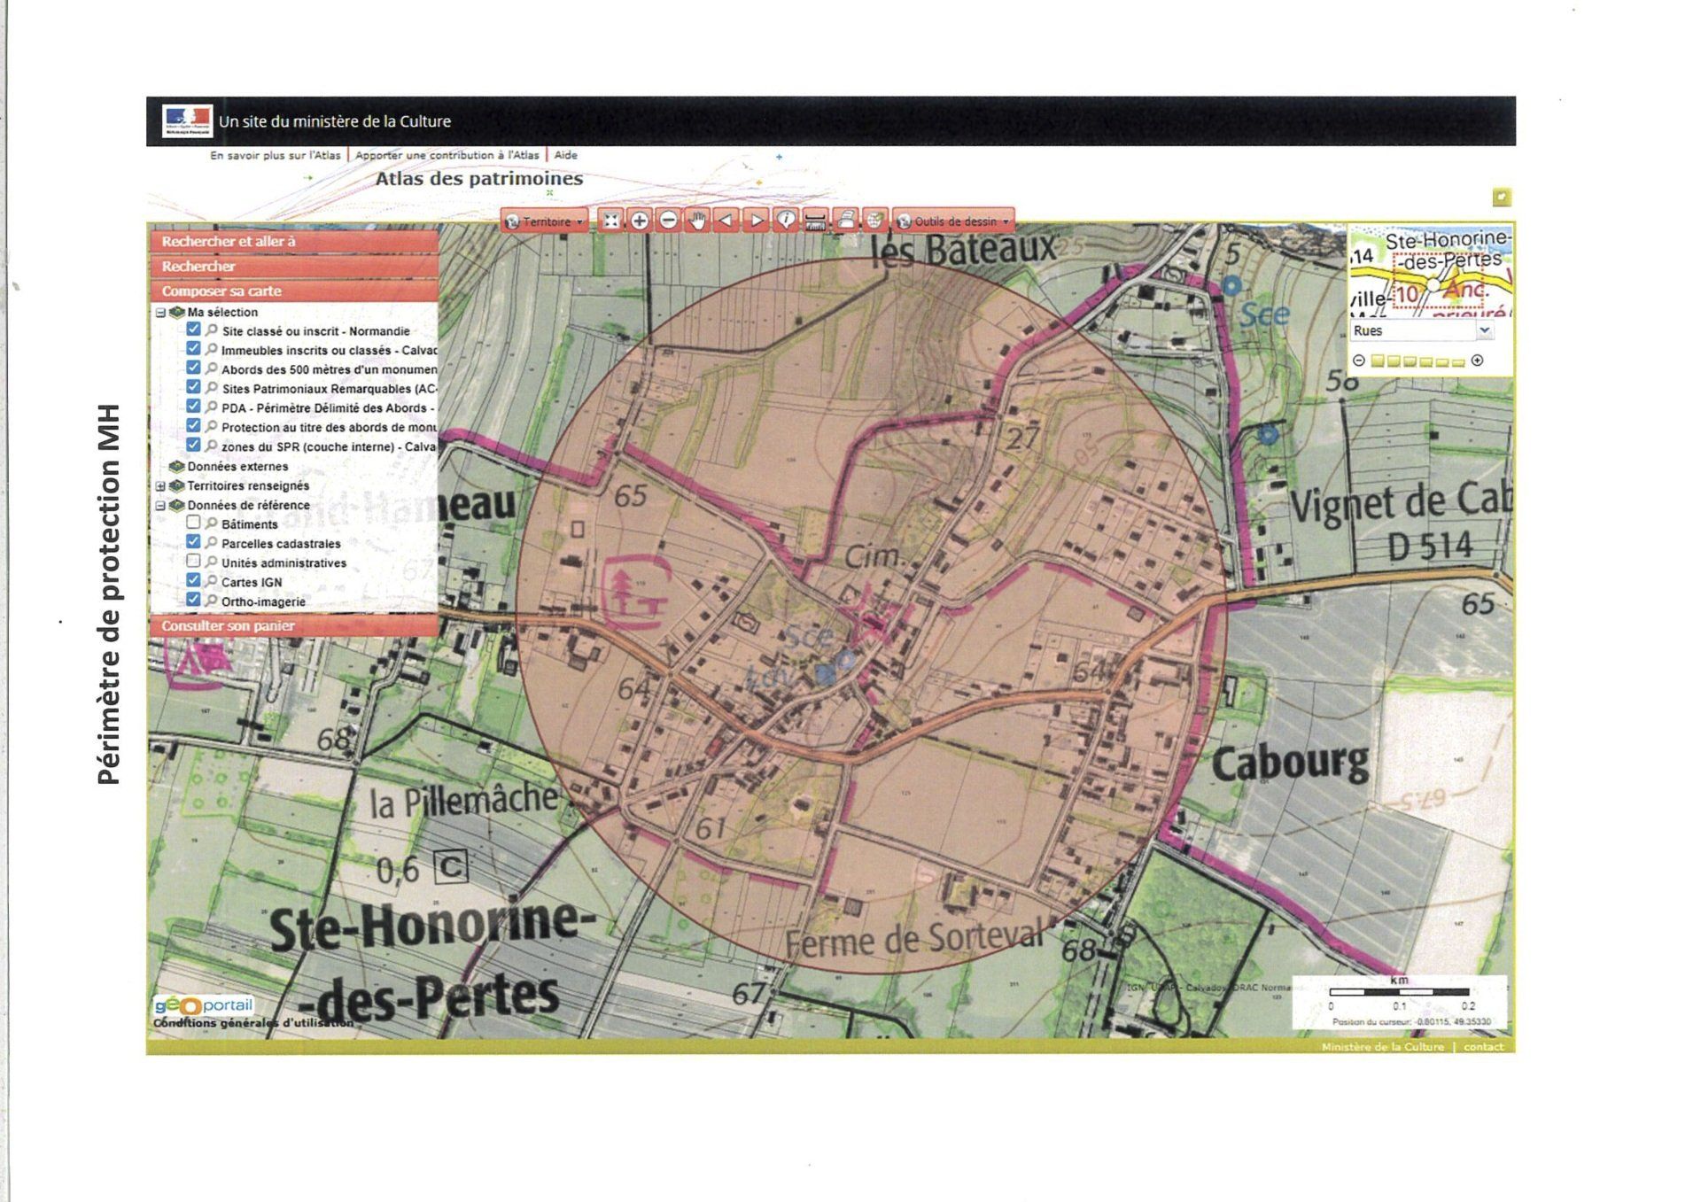Screen dimensions: 1701x1202
Task: Go to next map view arrow
Action: point(756,221)
